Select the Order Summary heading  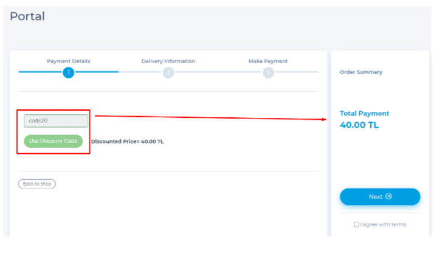361,72
